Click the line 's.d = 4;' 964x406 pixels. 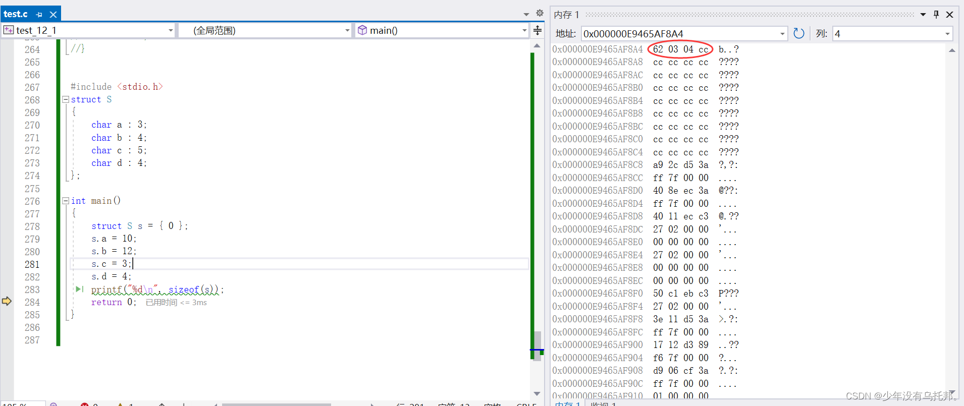112,276
